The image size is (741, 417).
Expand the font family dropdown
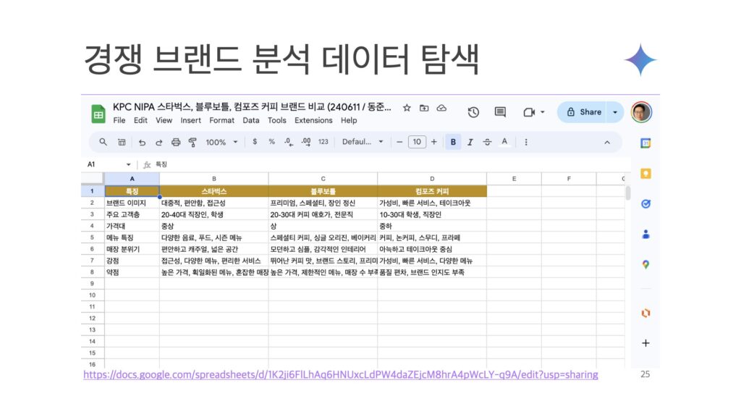363,142
